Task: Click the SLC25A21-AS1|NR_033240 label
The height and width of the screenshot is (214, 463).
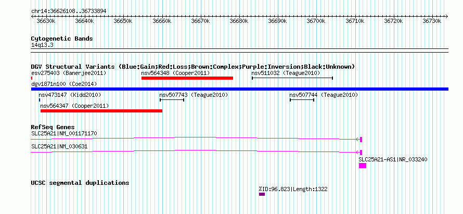Action: point(393,159)
